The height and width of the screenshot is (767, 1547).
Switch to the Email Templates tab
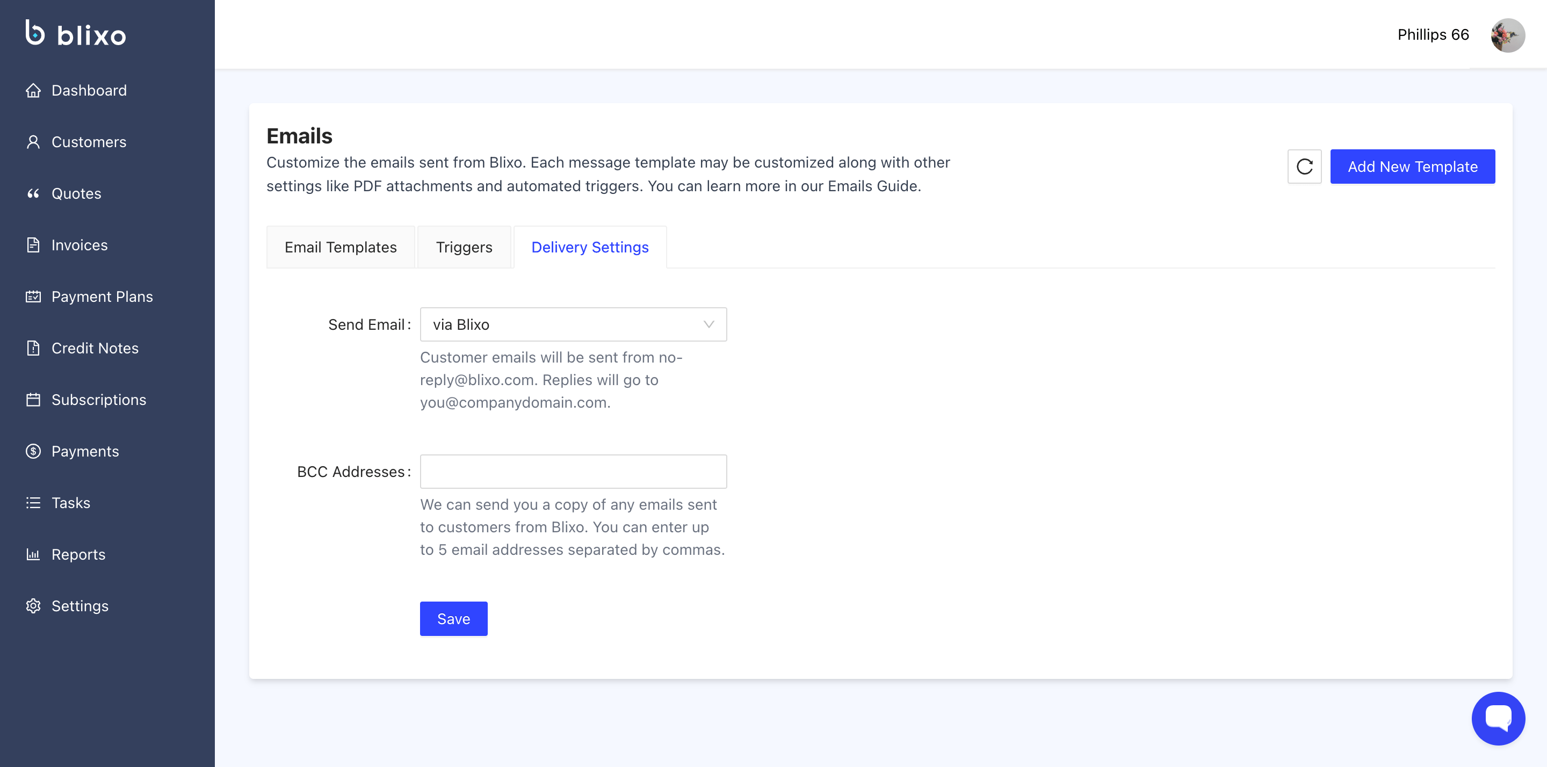pyautogui.click(x=341, y=248)
